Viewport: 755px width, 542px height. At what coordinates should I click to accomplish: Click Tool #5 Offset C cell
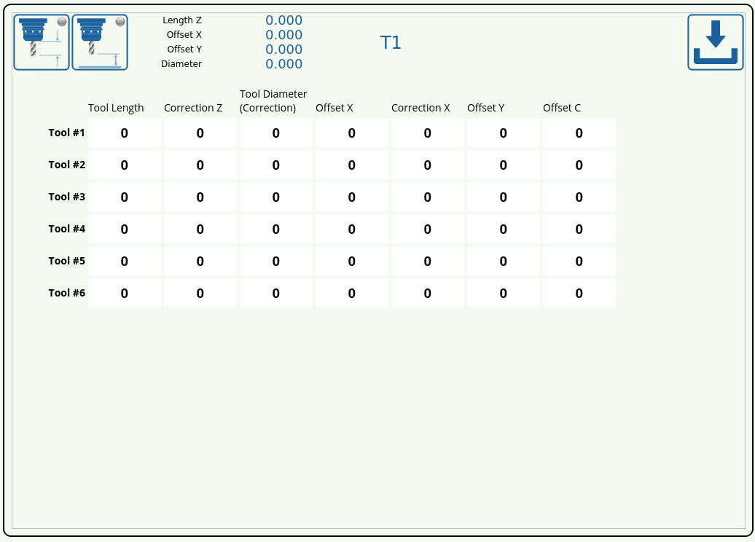(x=579, y=261)
